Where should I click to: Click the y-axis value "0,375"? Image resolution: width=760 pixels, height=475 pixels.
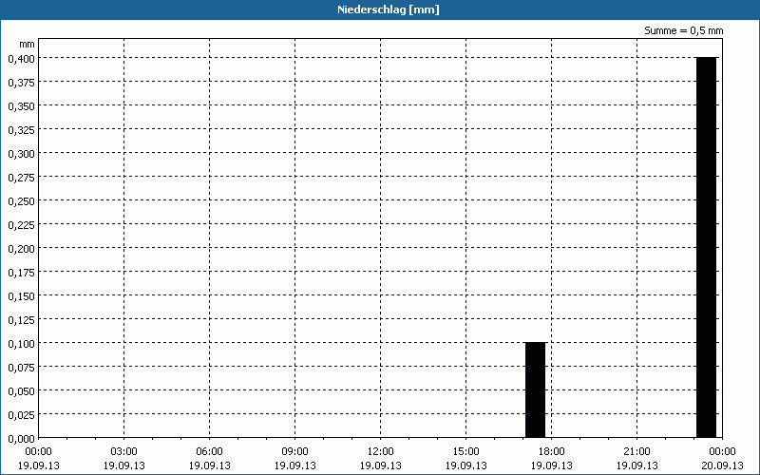(x=21, y=82)
